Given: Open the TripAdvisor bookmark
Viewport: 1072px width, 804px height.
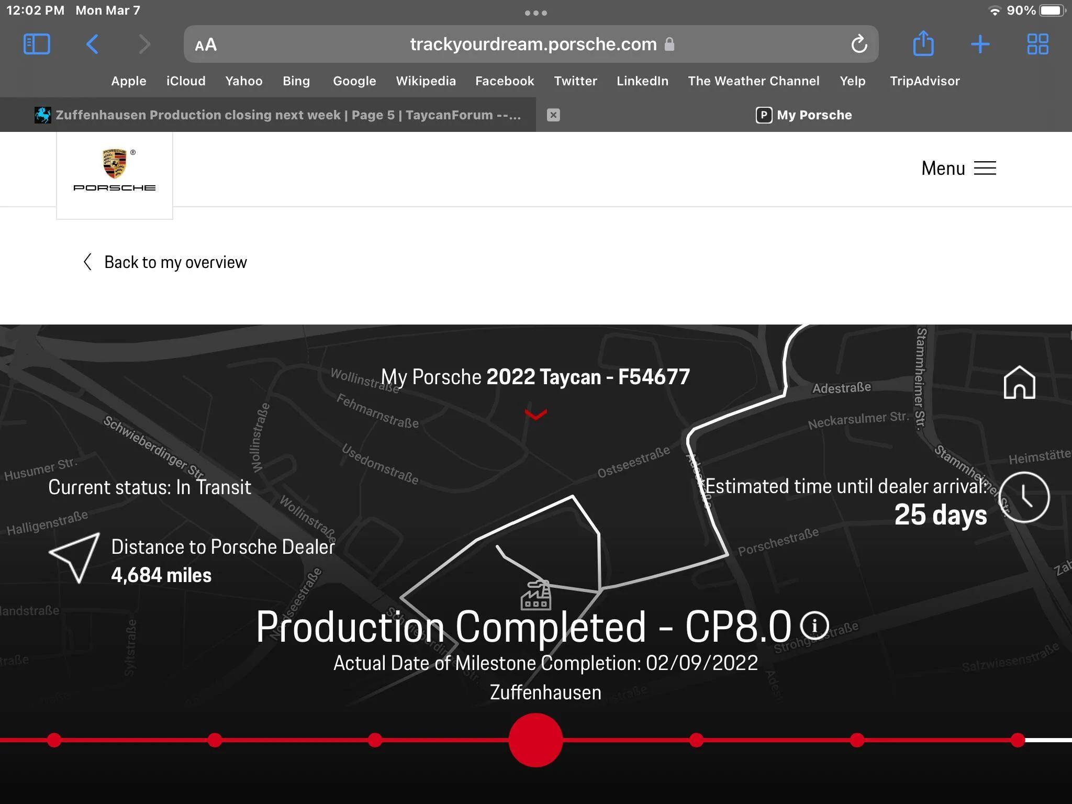Looking at the screenshot, I should 925,81.
